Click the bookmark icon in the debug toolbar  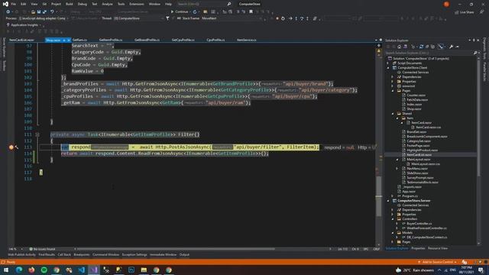(x=251, y=11)
